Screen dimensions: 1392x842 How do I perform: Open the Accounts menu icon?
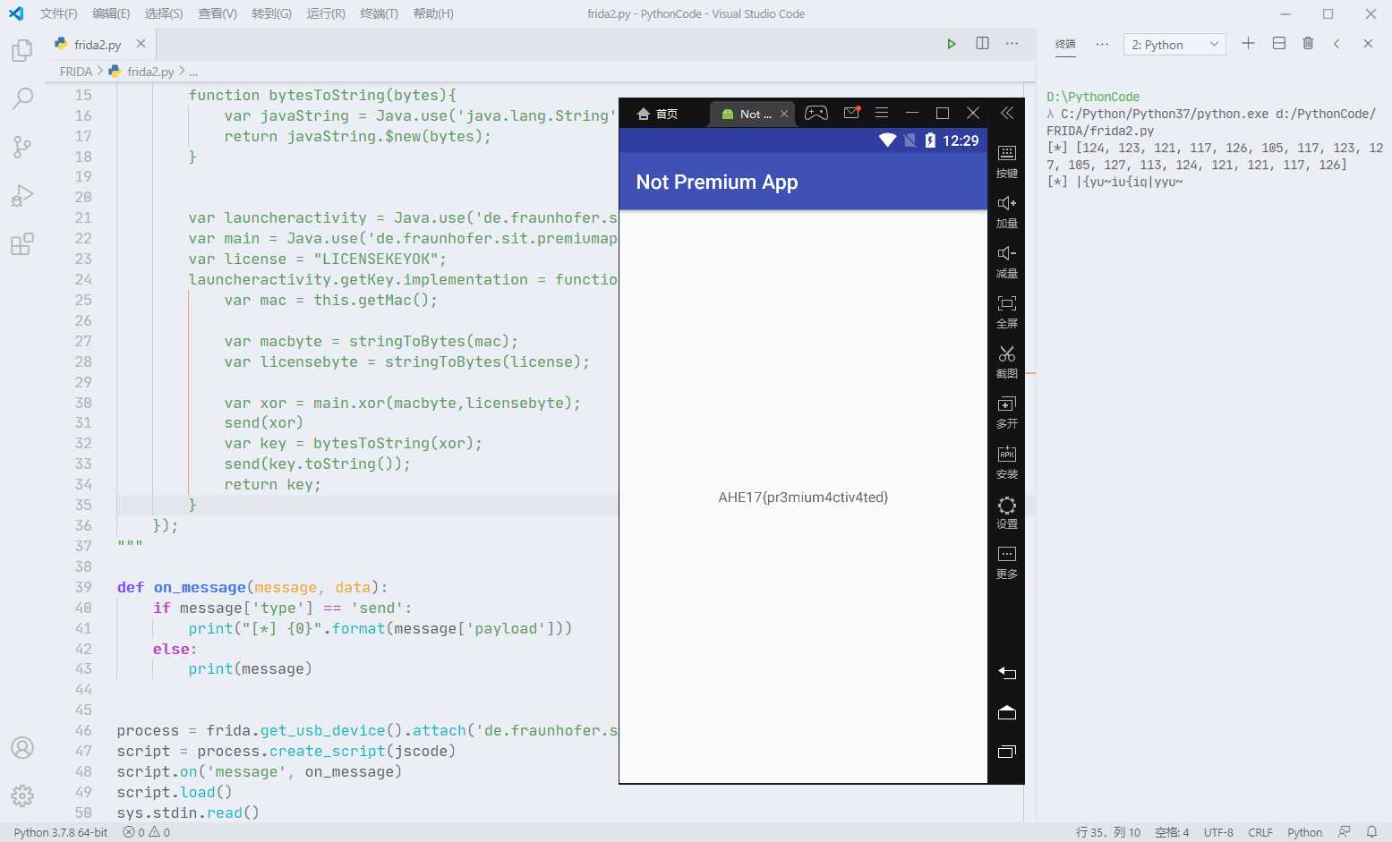click(x=22, y=748)
